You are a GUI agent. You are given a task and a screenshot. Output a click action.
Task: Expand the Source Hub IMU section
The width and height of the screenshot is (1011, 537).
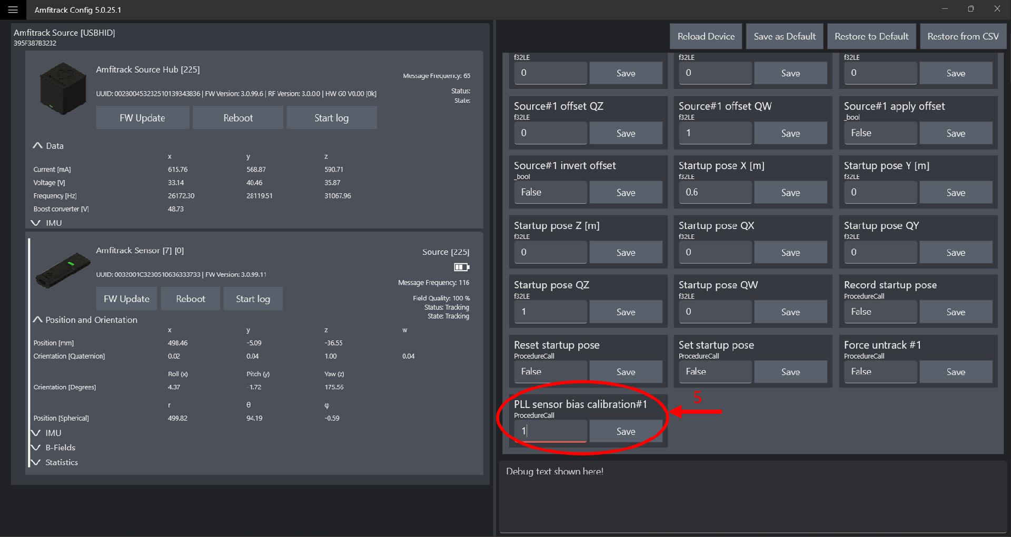[x=36, y=223]
